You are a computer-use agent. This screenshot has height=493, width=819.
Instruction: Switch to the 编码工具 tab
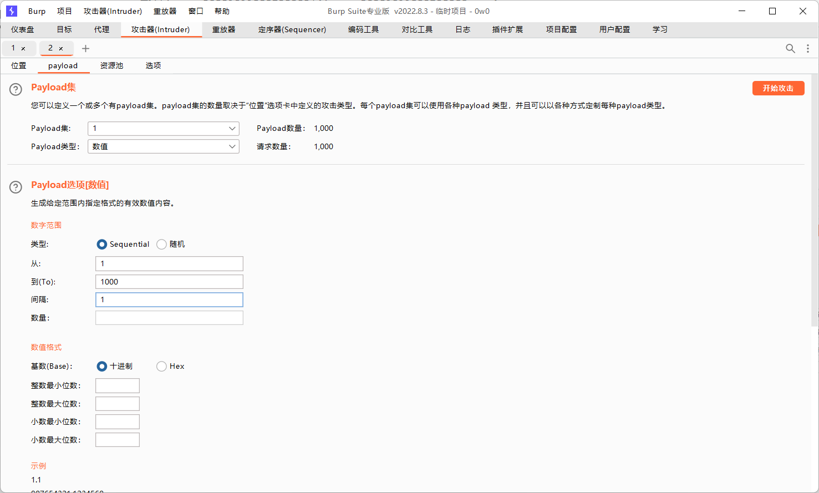(x=364, y=29)
